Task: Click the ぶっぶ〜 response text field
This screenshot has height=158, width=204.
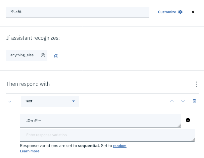Action: tap(99, 121)
